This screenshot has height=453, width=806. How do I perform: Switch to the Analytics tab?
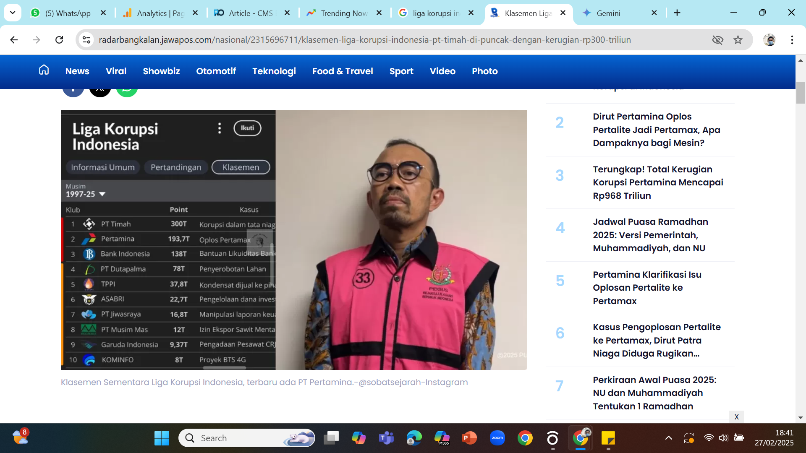(x=160, y=13)
